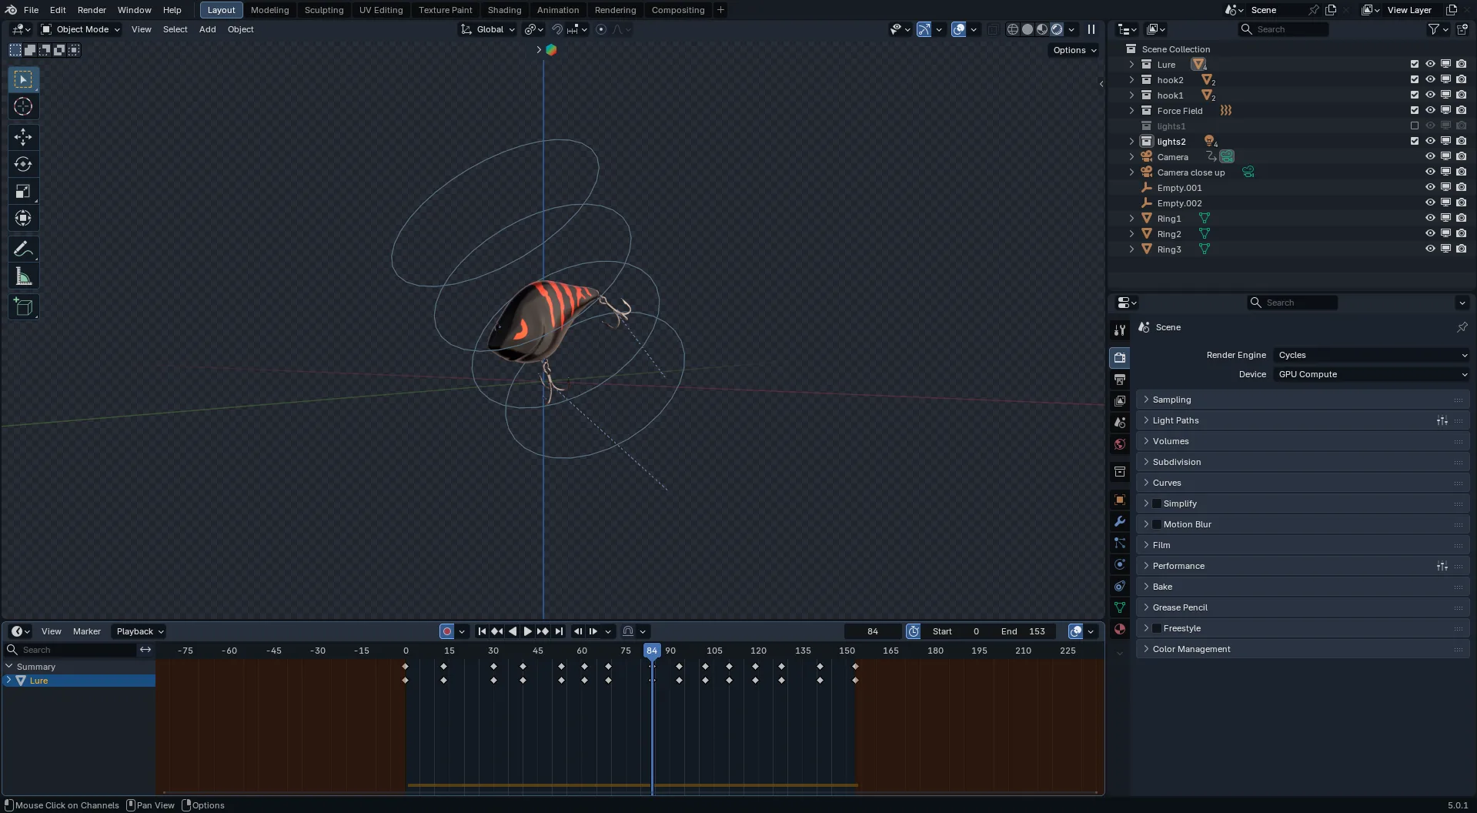1477x813 pixels.
Task: Open the Playback dropdown in the timeline
Action: (x=139, y=631)
